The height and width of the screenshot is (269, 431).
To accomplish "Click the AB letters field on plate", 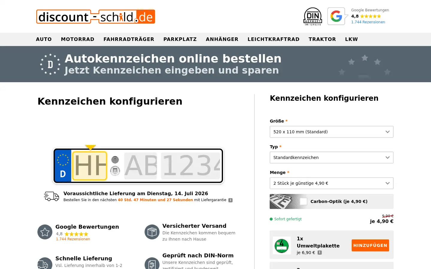I will coord(141,166).
